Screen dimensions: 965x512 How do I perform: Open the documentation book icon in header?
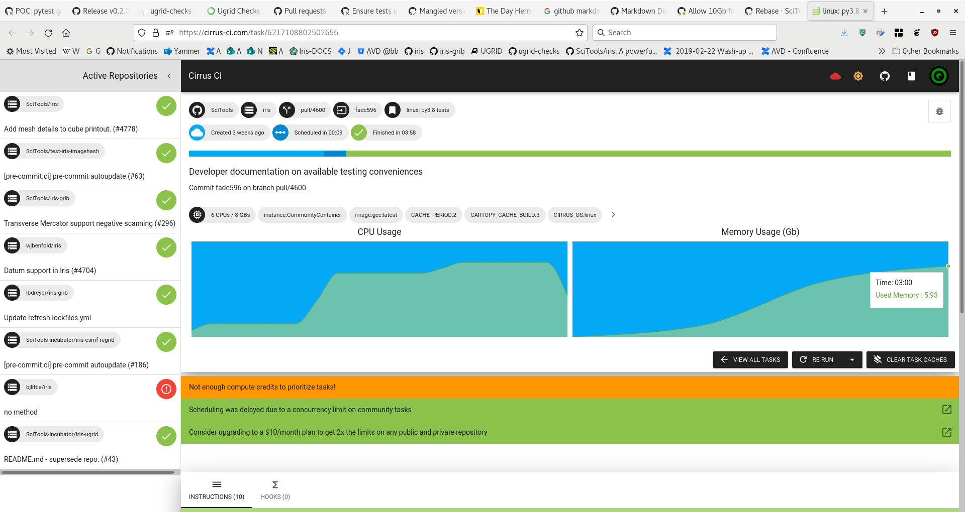(911, 76)
